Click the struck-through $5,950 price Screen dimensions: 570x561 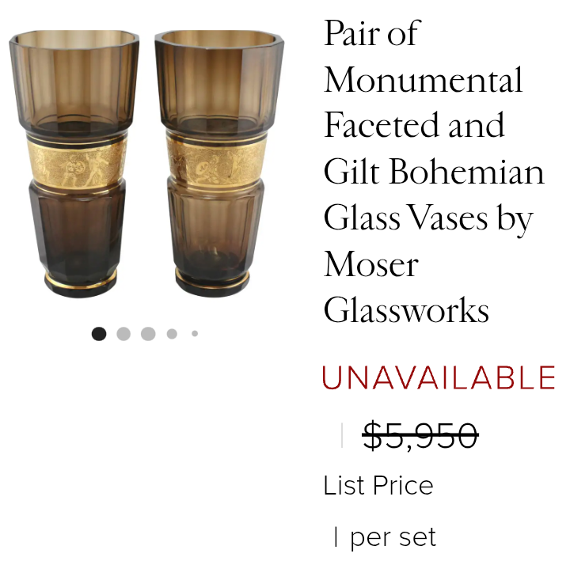[x=420, y=435]
